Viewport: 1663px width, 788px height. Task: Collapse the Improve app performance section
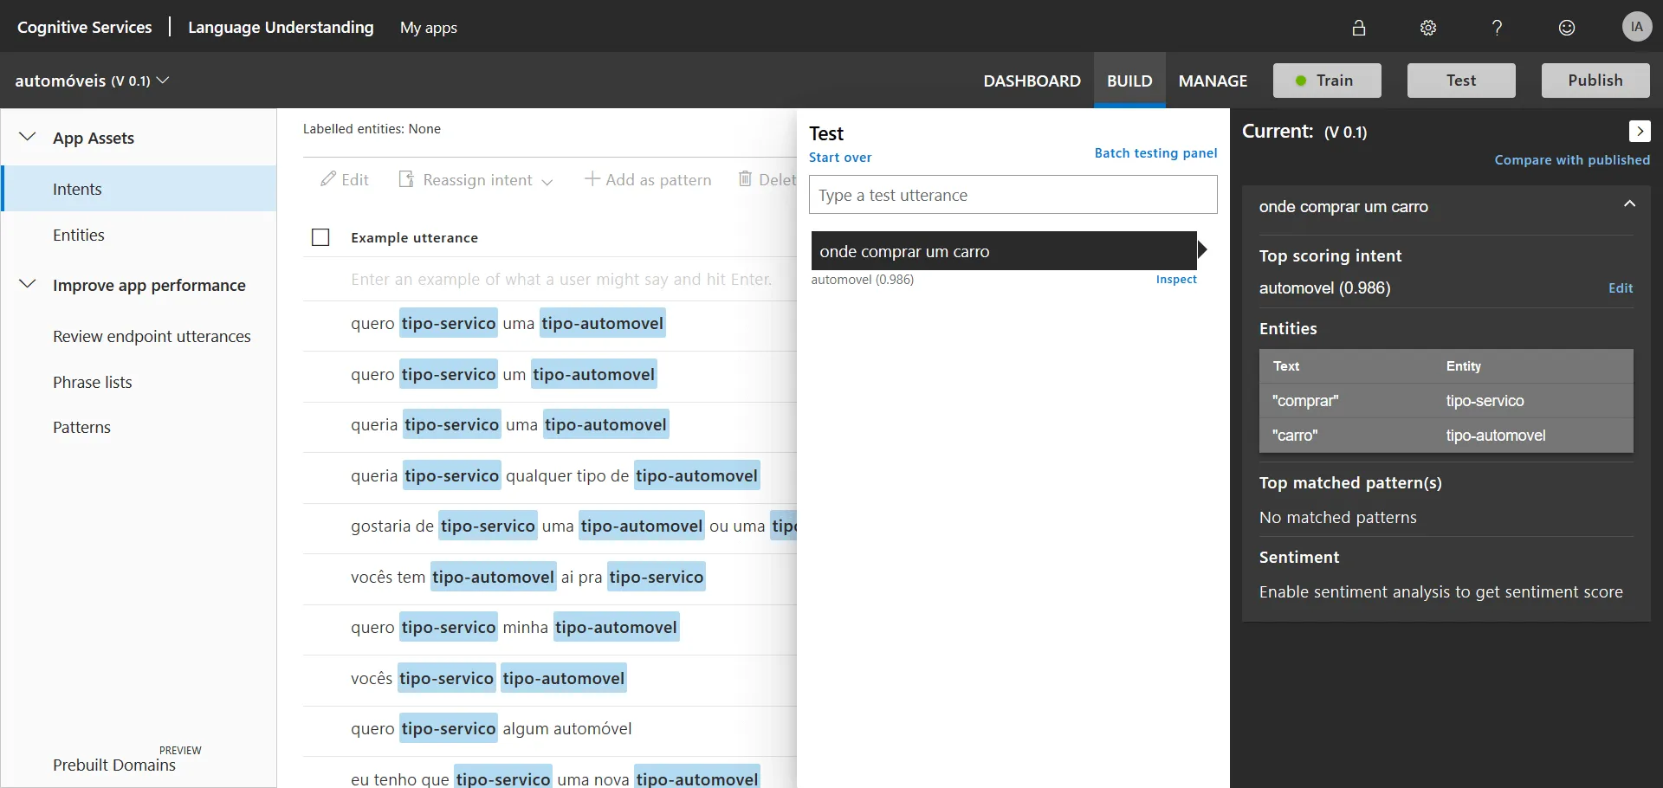(28, 284)
